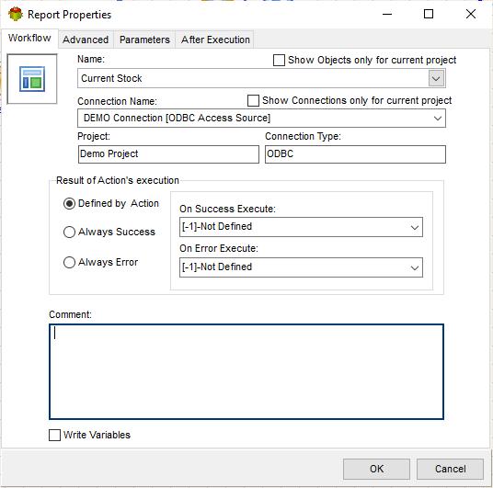This screenshot has height=488, width=493.
Task: Switch to the Workflow tab
Action: [29, 38]
